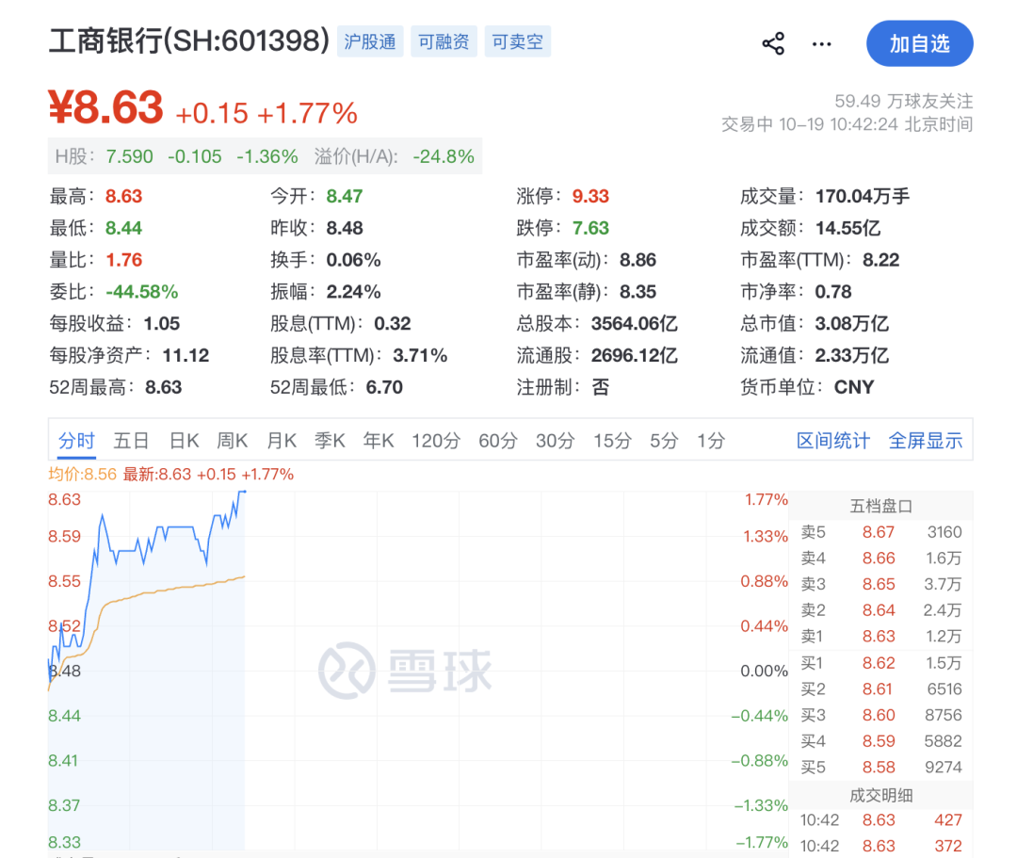The height and width of the screenshot is (858, 1017).
Task: Click the 五档盘口 panel header
Action: click(881, 506)
